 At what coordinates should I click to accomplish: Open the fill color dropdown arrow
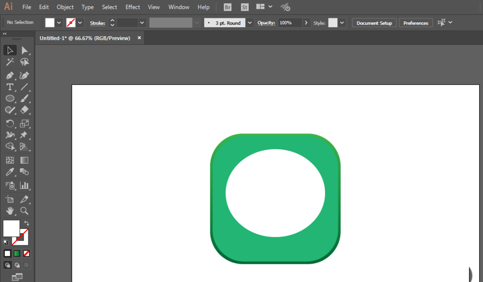pyautogui.click(x=59, y=23)
